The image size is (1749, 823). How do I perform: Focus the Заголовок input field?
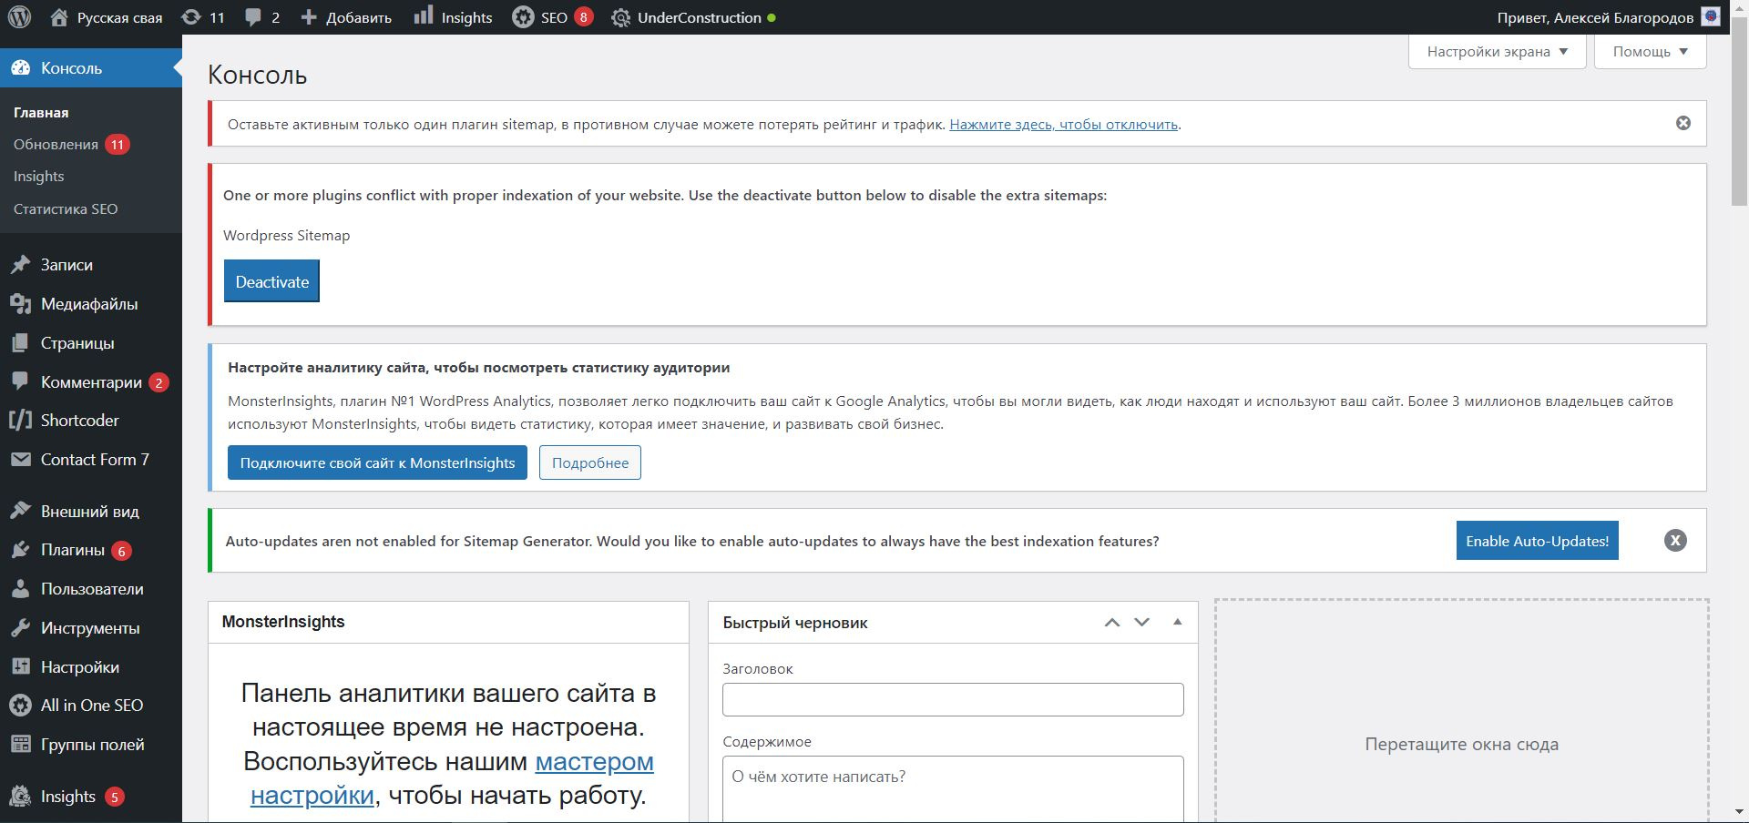[x=953, y=699]
